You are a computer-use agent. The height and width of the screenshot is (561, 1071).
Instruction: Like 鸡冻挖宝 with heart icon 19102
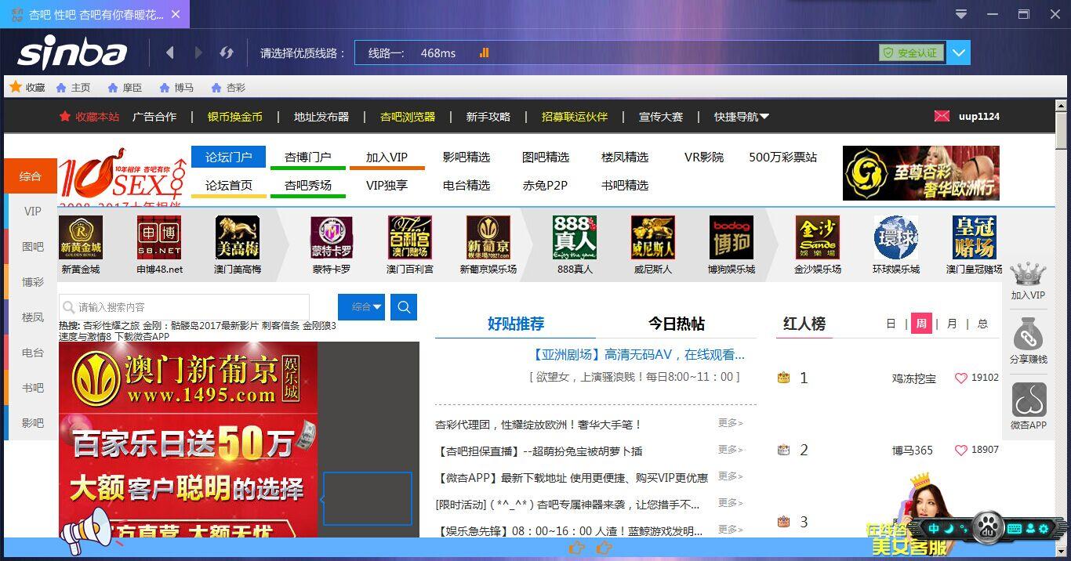click(x=960, y=378)
